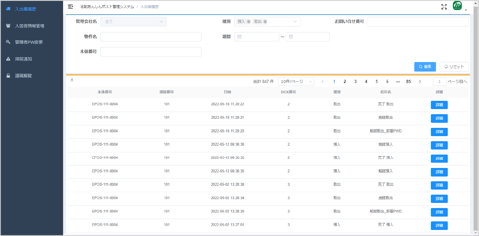Open 遠隔解錠 sidebar menu item
479x236 pixels.
click(x=23, y=76)
